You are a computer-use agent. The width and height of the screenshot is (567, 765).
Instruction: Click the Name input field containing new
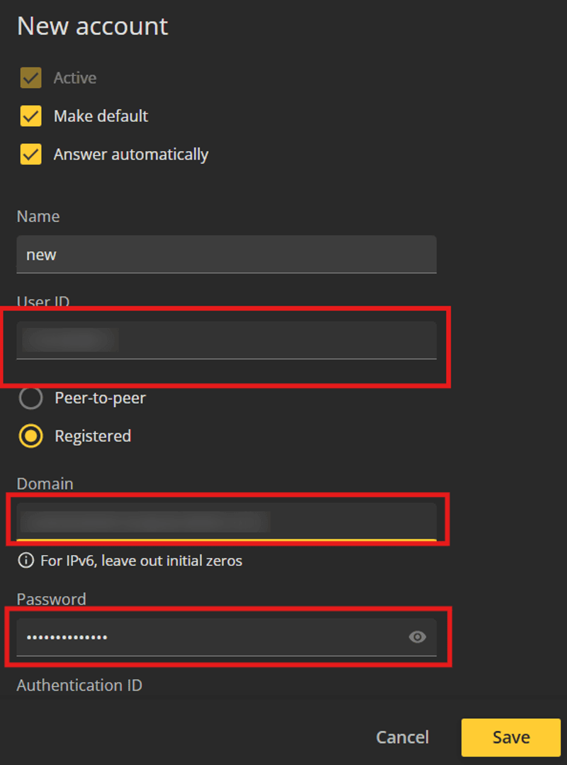[x=226, y=255]
